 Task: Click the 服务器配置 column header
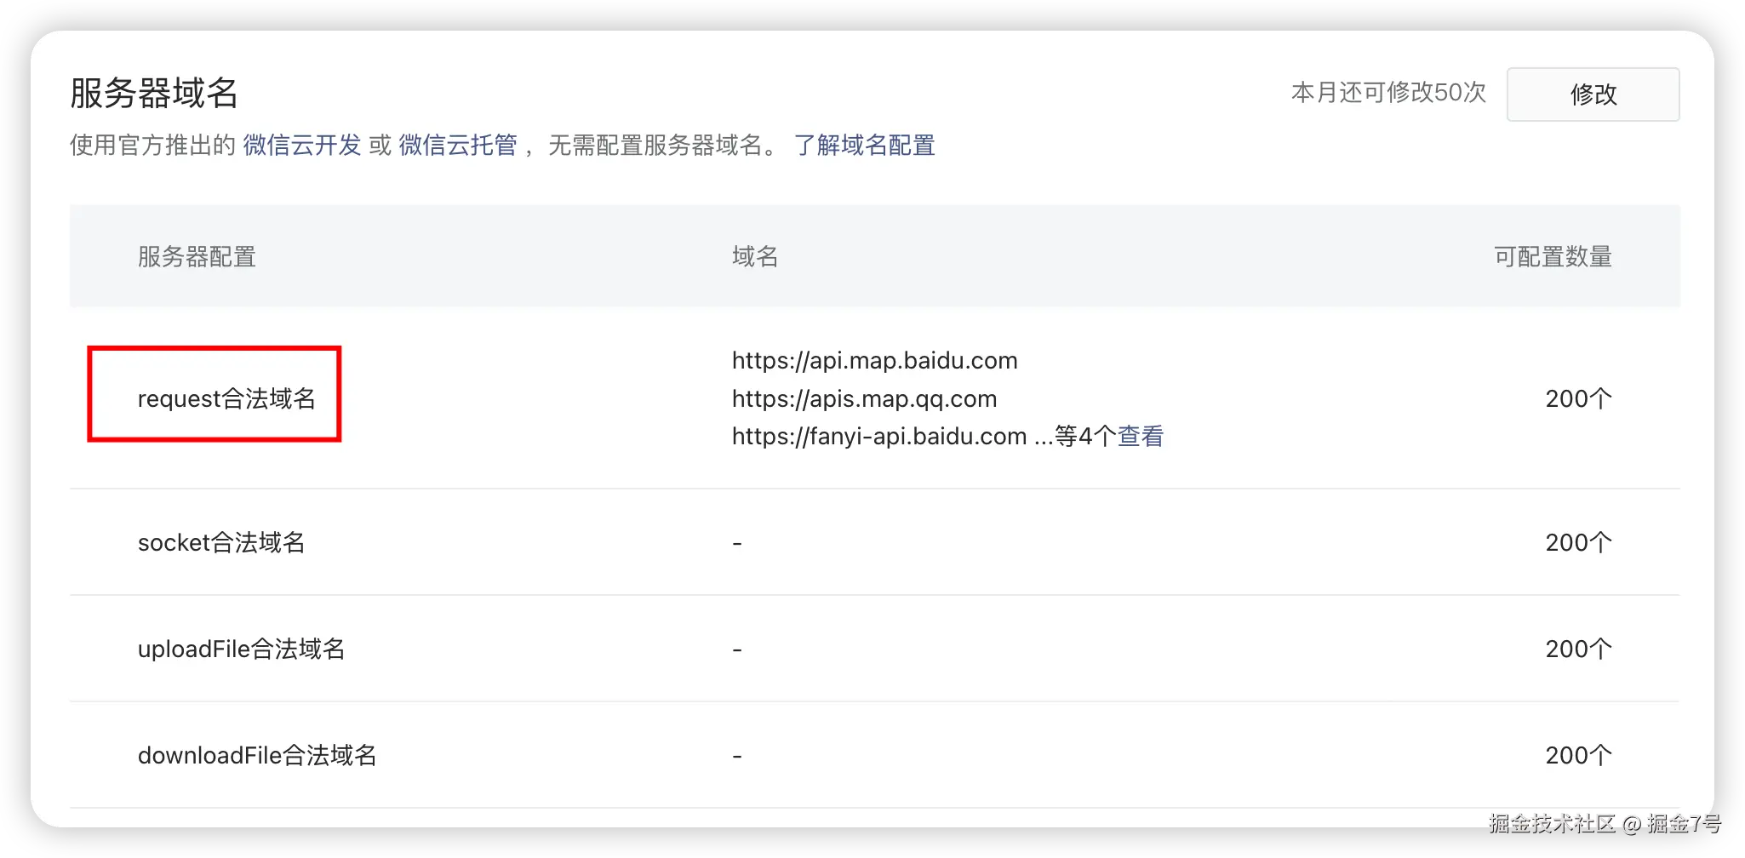point(197,256)
